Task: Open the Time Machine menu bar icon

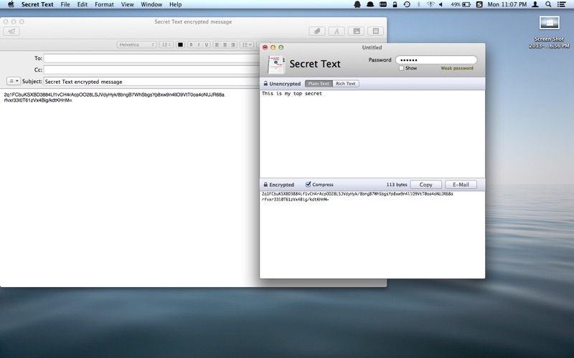Action: pos(407,4)
